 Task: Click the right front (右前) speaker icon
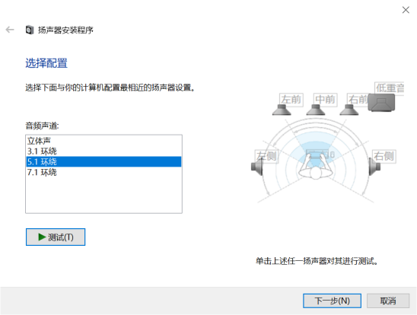click(x=349, y=110)
